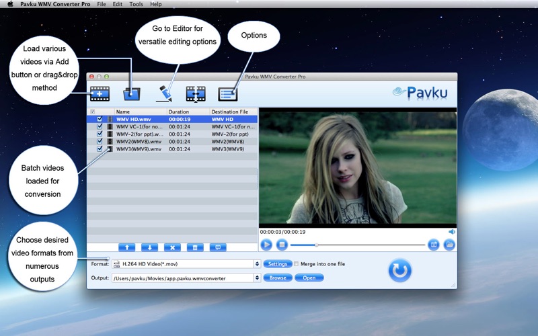Move the selected file down with the arrow button

149,247
